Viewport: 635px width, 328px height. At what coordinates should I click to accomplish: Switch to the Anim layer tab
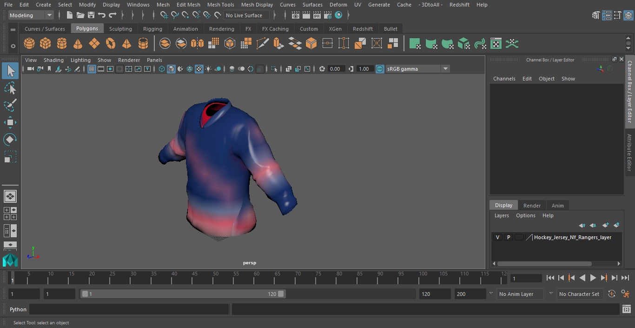click(557, 206)
